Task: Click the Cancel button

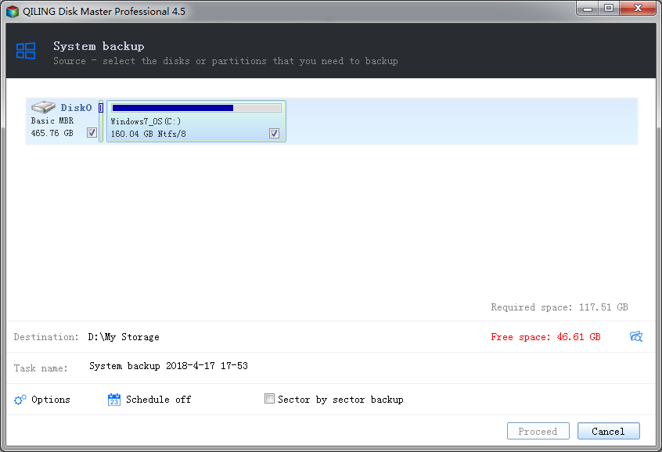Action: pyautogui.click(x=608, y=431)
